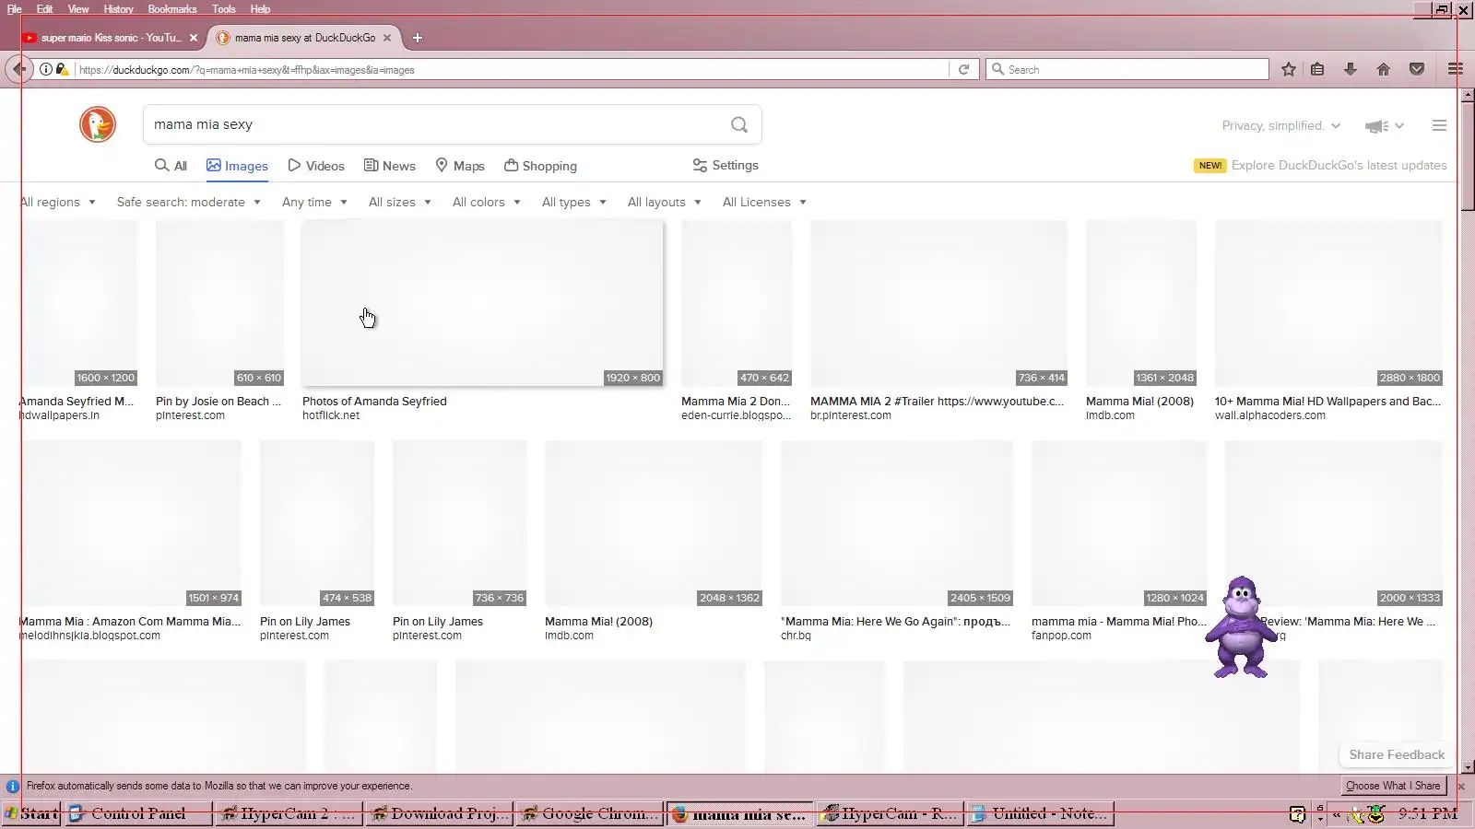Close the super mario Kiss sonic tab
The image size is (1475, 829).
click(x=194, y=38)
